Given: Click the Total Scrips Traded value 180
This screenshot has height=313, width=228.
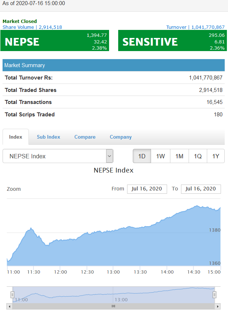Looking at the screenshot, I should 218,115.
